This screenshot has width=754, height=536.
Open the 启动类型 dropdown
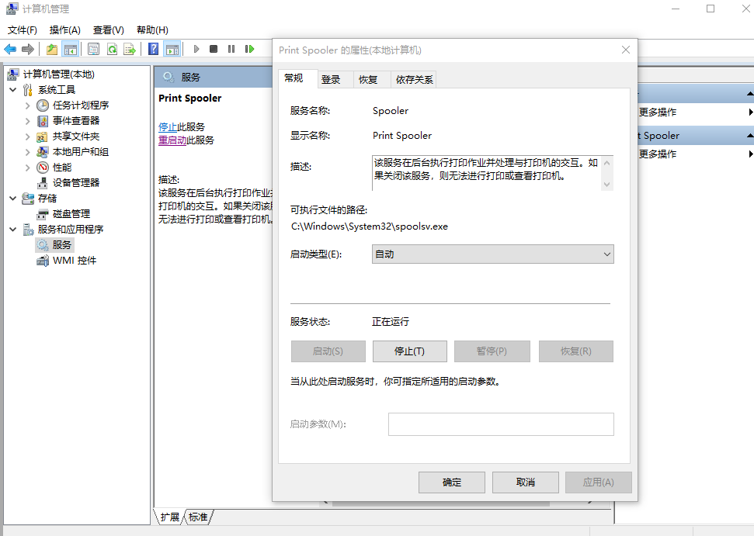pyautogui.click(x=492, y=254)
